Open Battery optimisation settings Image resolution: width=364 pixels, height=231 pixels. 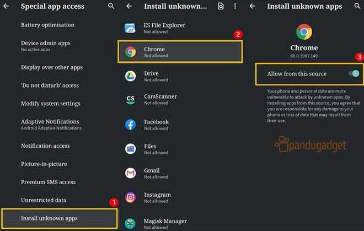coord(47,25)
